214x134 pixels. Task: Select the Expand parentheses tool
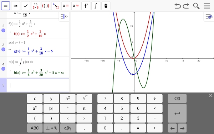click(46, 6)
